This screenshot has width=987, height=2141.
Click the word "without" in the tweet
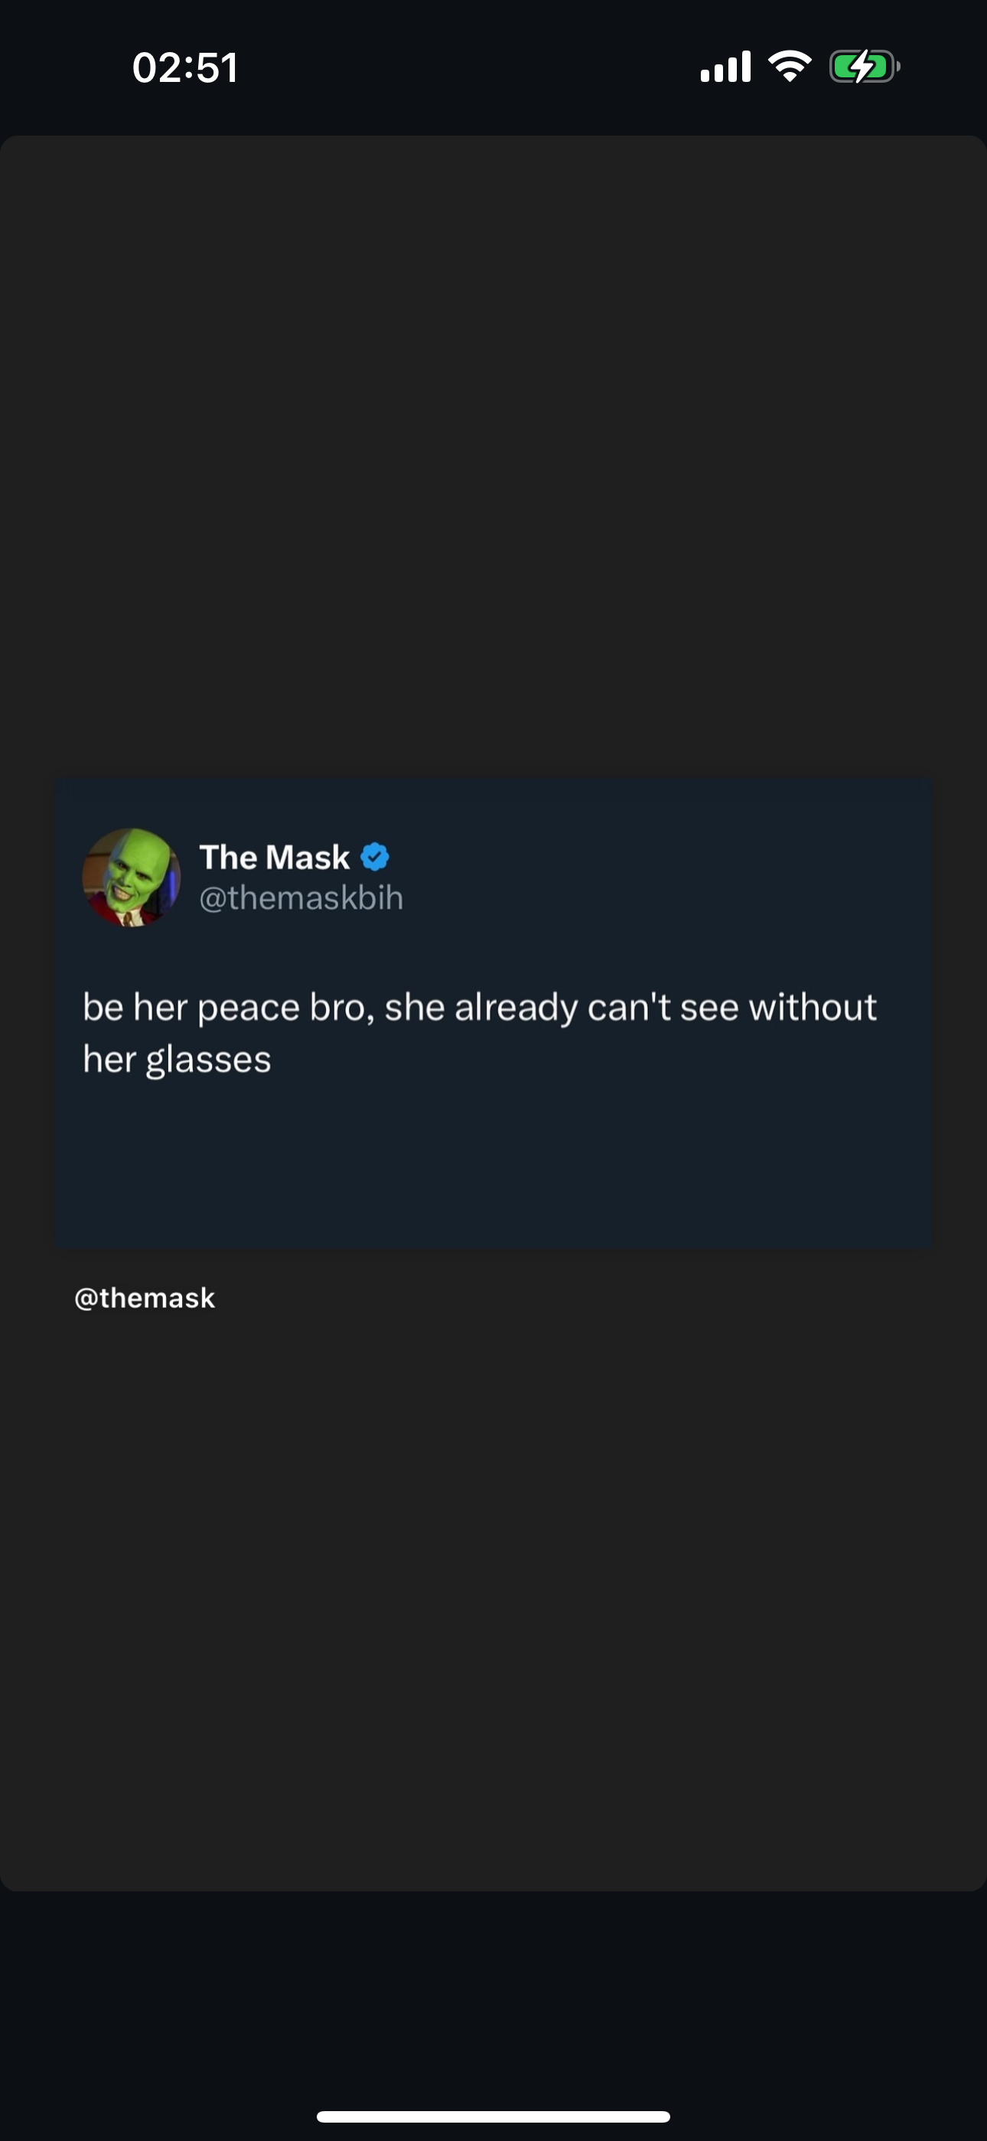(x=813, y=1006)
